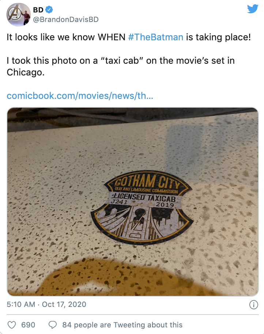Viewport: 264px width, 334px height.
Task: Open the taxi sticker photo
Action: [x=133, y=202]
